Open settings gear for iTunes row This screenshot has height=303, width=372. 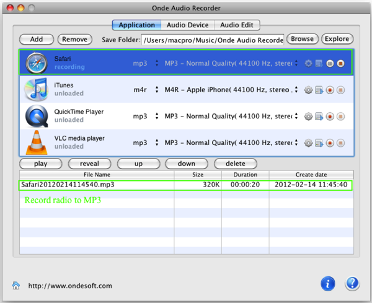click(309, 90)
